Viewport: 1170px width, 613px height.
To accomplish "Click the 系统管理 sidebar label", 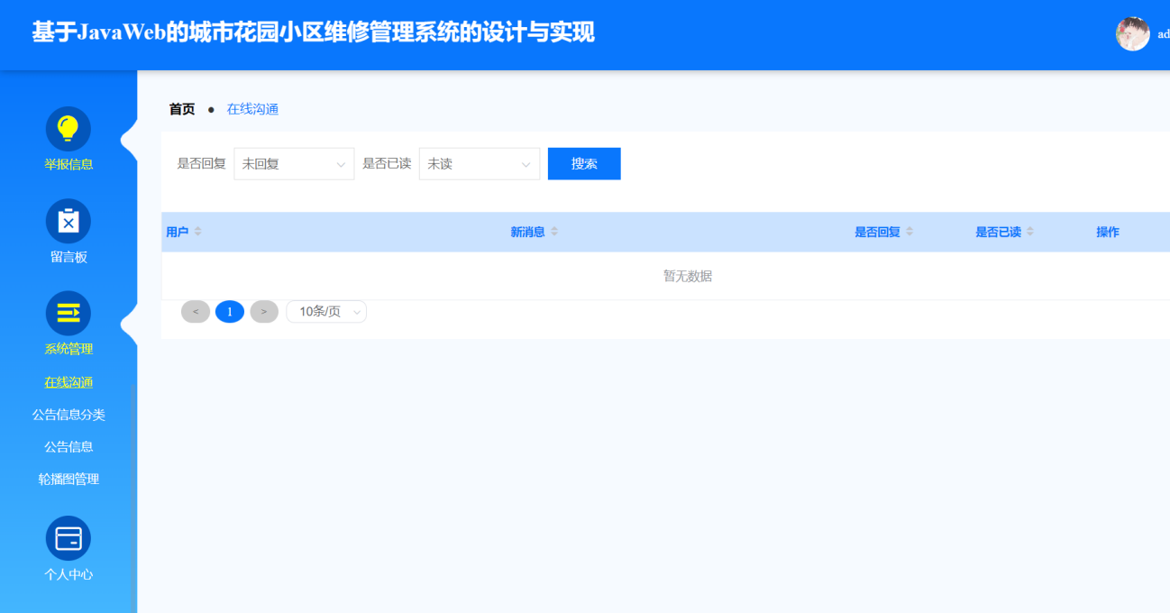I will pos(69,350).
